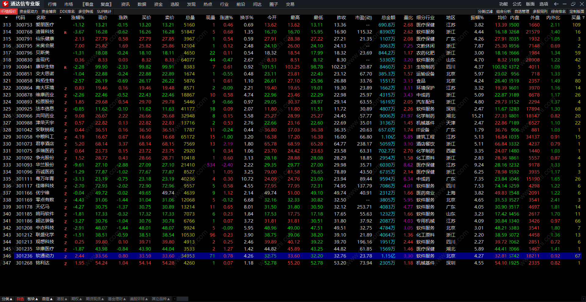Select the 金现代 stock name
Screen dimensions: 586x302
42,60
